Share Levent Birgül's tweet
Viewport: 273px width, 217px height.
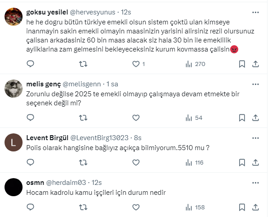[255, 163]
